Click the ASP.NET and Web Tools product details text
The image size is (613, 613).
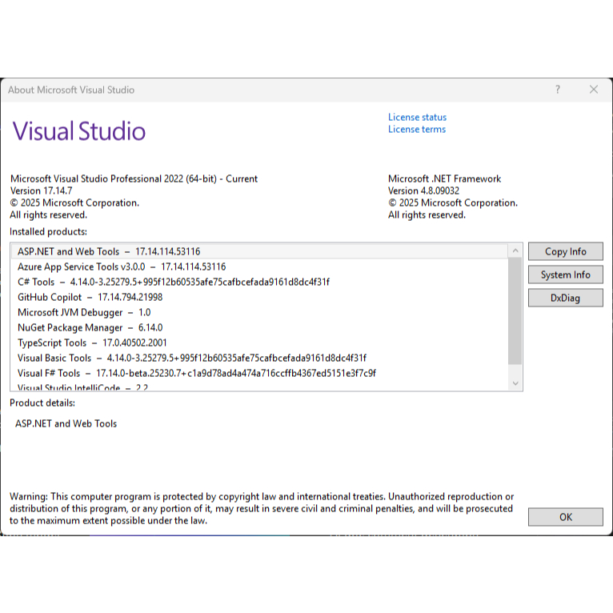[66, 424]
